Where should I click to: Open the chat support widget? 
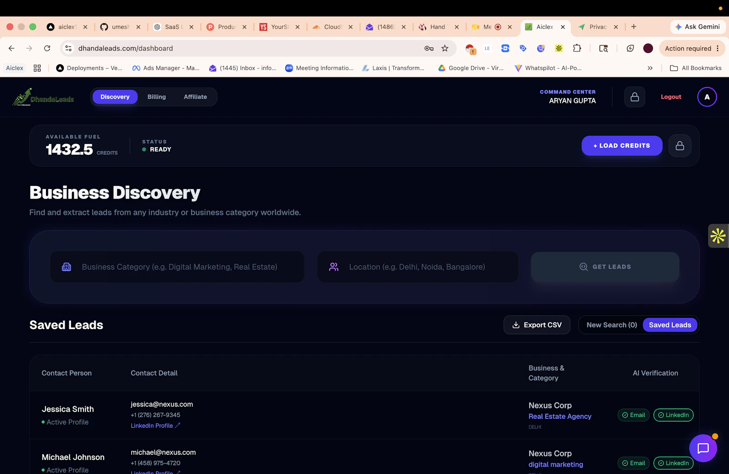pos(703,448)
